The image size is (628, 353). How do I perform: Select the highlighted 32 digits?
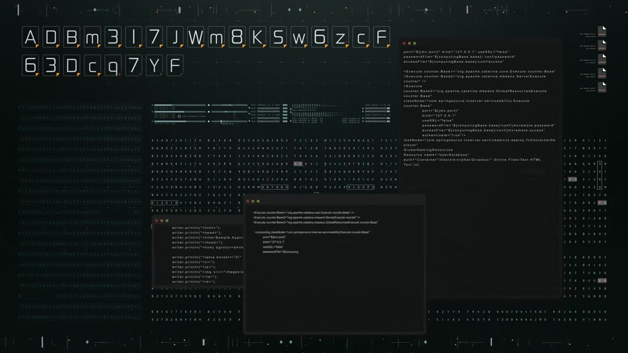(298, 164)
